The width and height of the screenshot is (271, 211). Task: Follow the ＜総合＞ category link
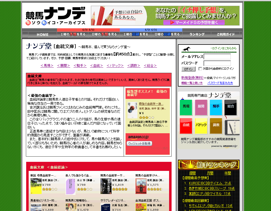150,65
